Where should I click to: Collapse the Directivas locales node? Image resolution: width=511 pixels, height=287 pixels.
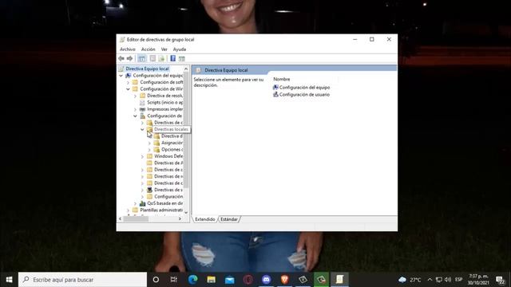click(x=142, y=129)
